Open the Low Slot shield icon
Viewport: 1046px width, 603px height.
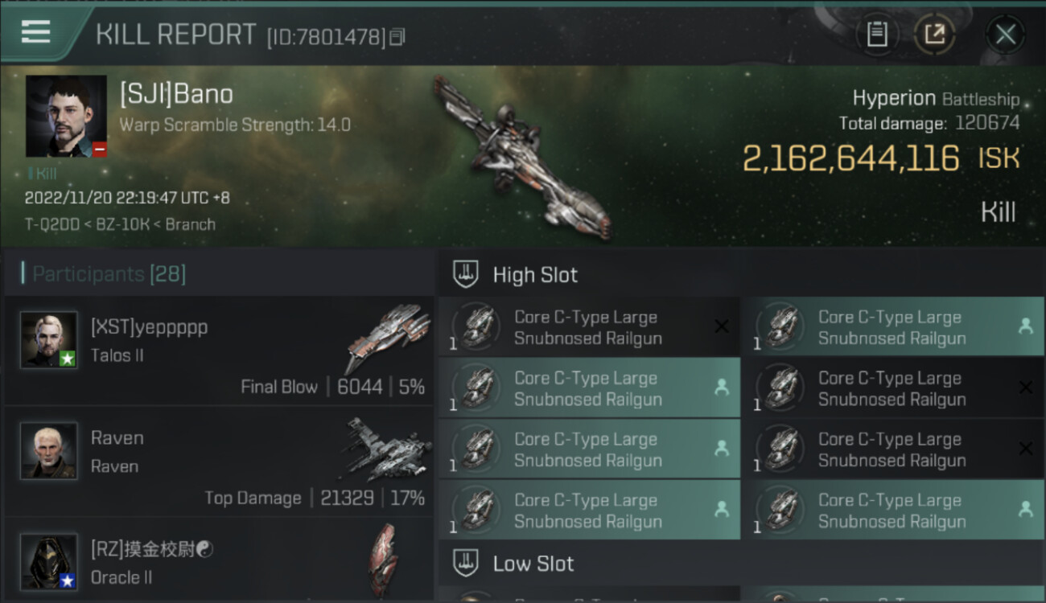467,563
